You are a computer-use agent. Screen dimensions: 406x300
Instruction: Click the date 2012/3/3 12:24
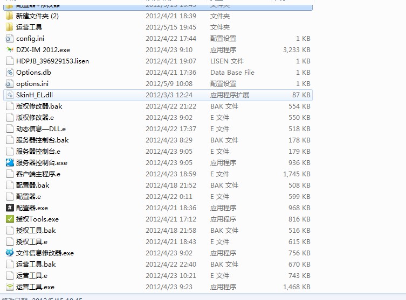tap(169, 95)
